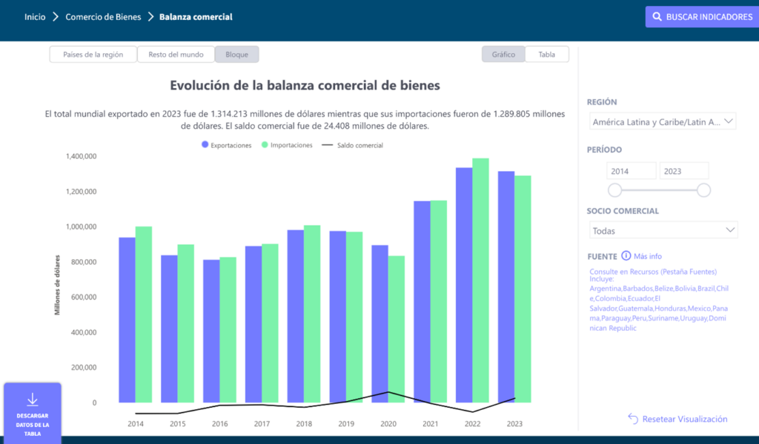Switch to Países de la región tab

93,54
